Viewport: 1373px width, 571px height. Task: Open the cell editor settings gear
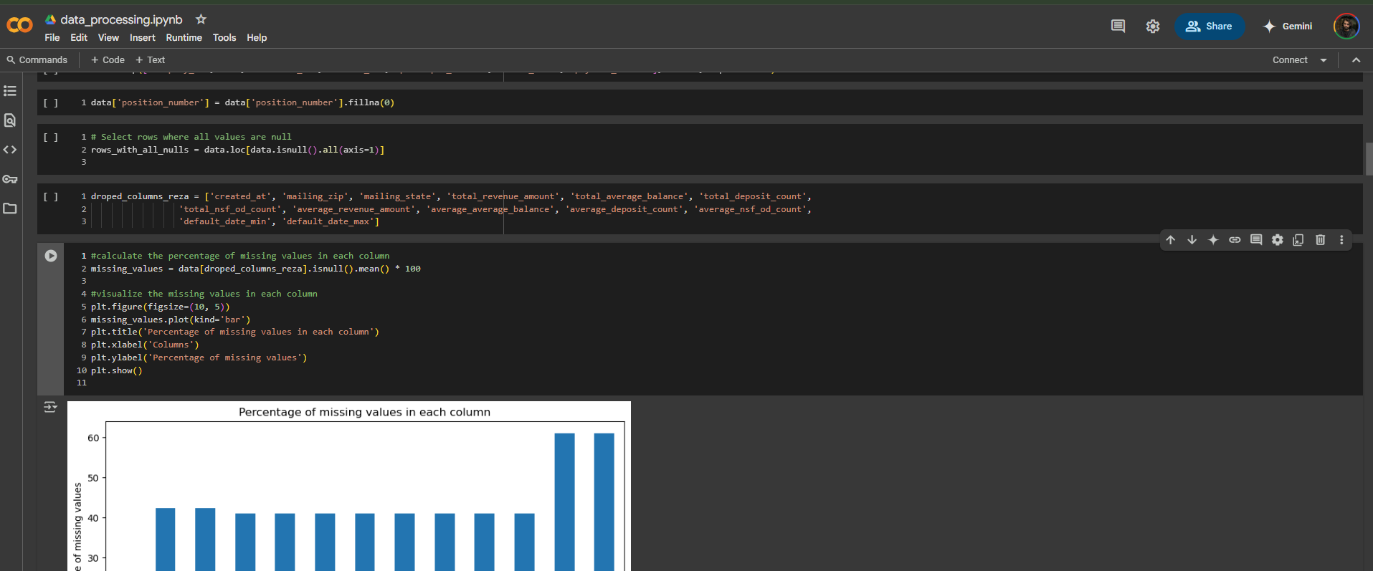coord(1278,240)
